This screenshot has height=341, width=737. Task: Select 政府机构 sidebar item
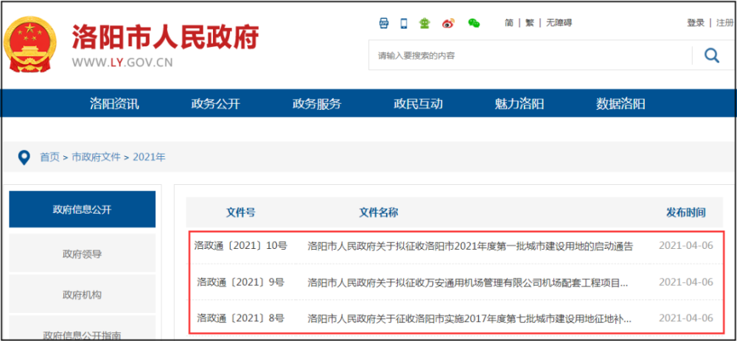point(83,295)
